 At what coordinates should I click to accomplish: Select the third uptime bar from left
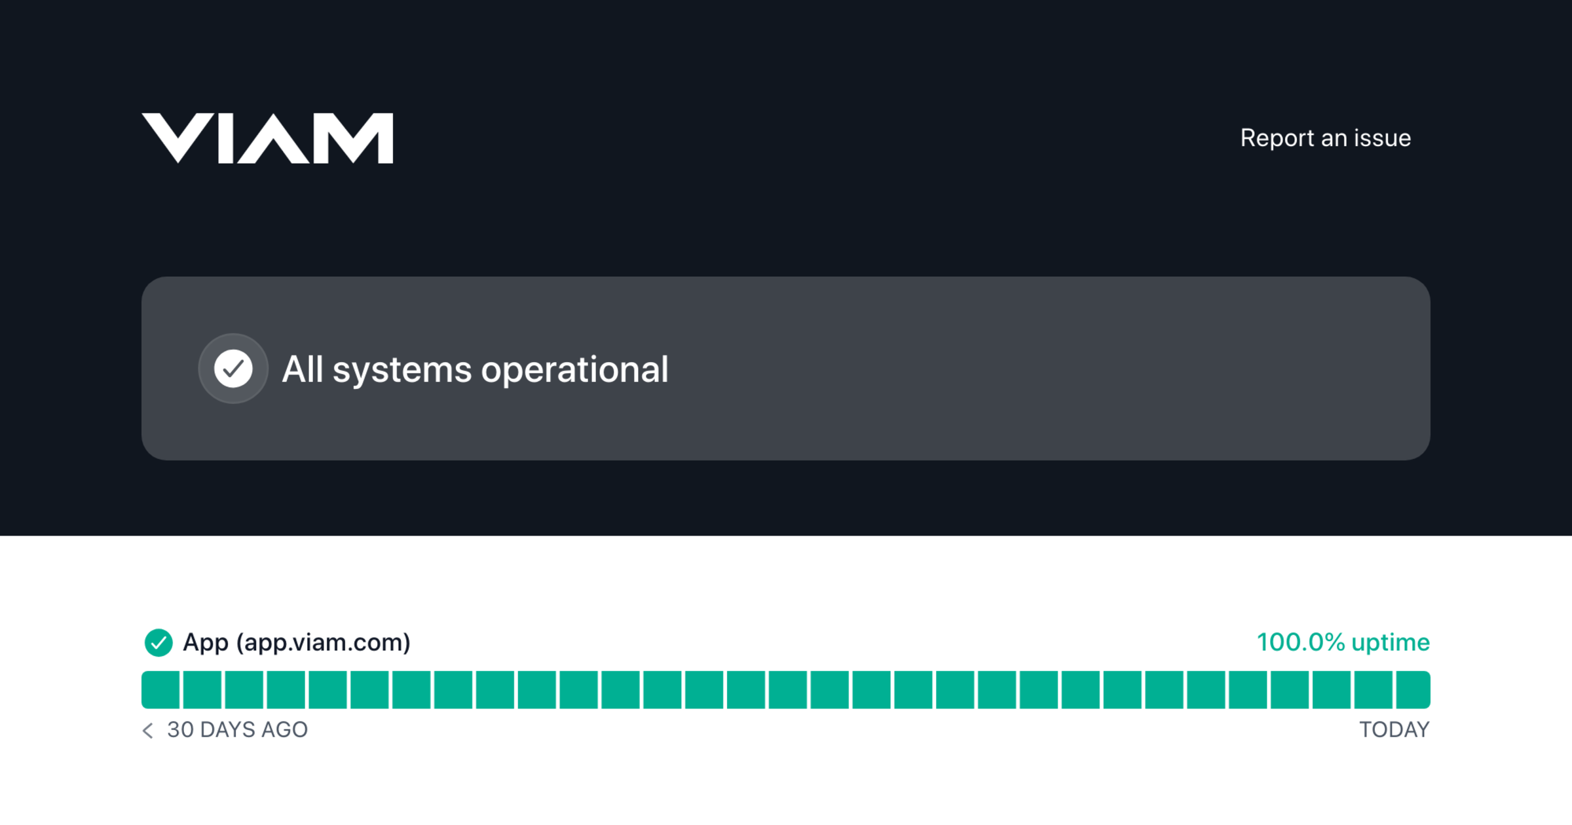click(244, 689)
